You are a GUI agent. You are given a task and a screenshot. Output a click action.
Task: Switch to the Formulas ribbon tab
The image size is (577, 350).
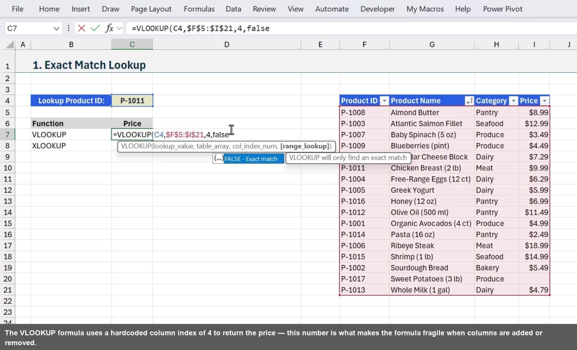click(x=199, y=9)
